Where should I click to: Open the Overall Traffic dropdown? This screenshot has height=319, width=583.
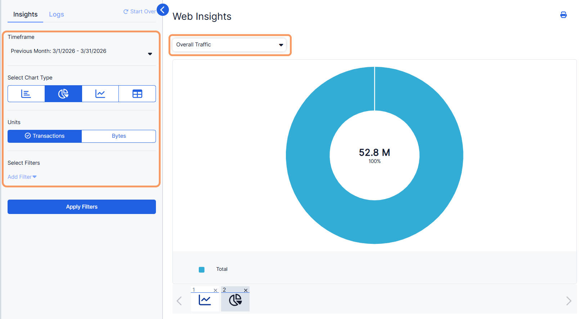pyautogui.click(x=230, y=45)
